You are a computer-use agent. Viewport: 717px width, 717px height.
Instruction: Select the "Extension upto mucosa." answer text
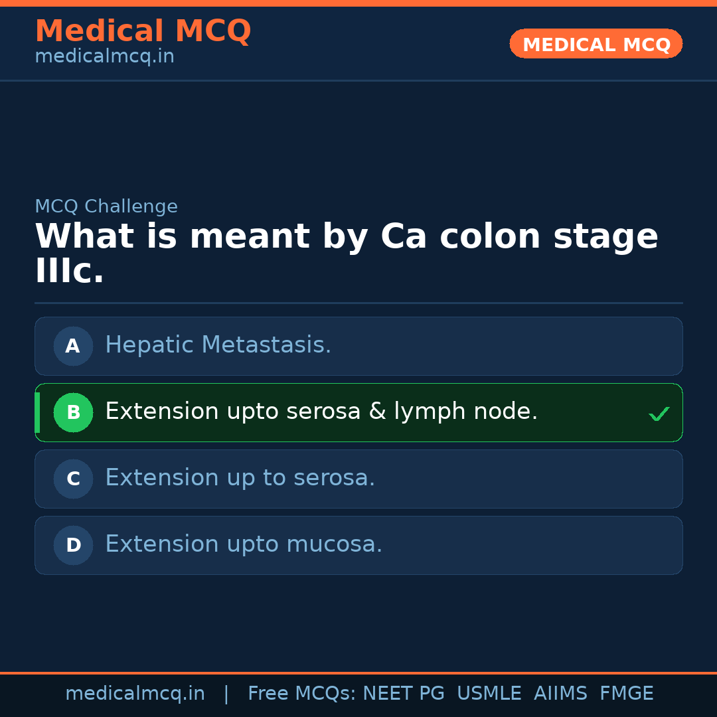click(x=244, y=544)
